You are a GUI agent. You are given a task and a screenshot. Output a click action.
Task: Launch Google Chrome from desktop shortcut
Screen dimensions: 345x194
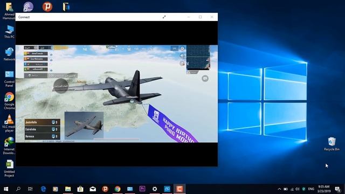(9, 101)
